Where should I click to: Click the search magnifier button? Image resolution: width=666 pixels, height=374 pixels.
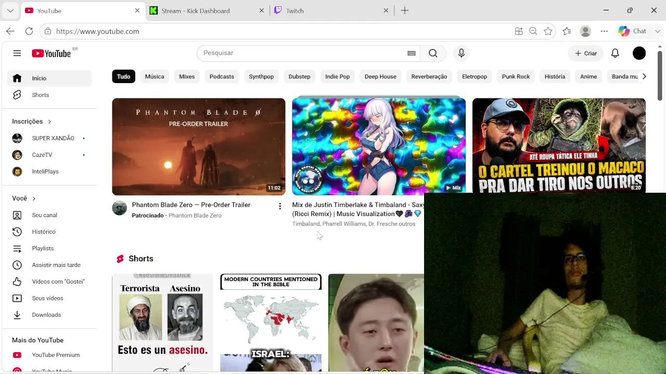433,53
